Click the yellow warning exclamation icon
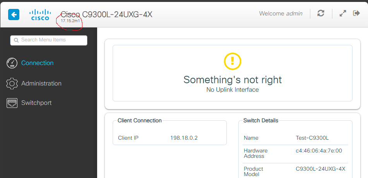The image size is (368, 178). [232, 61]
